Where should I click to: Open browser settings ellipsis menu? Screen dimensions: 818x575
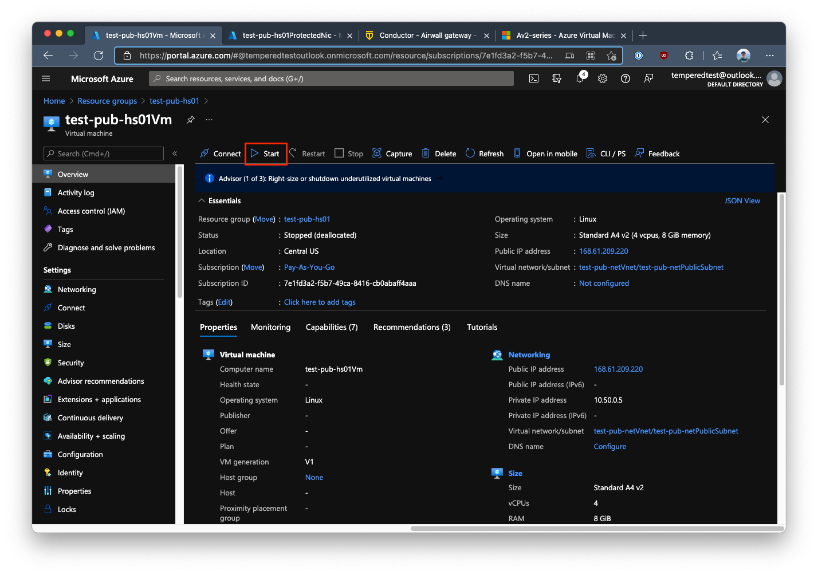(769, 56)
